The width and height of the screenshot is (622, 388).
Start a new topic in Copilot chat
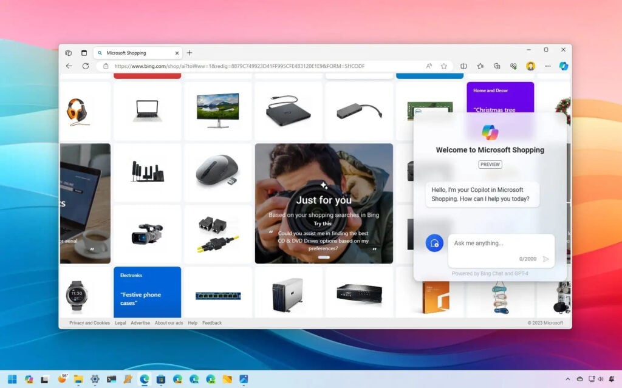tap(434, 243)
